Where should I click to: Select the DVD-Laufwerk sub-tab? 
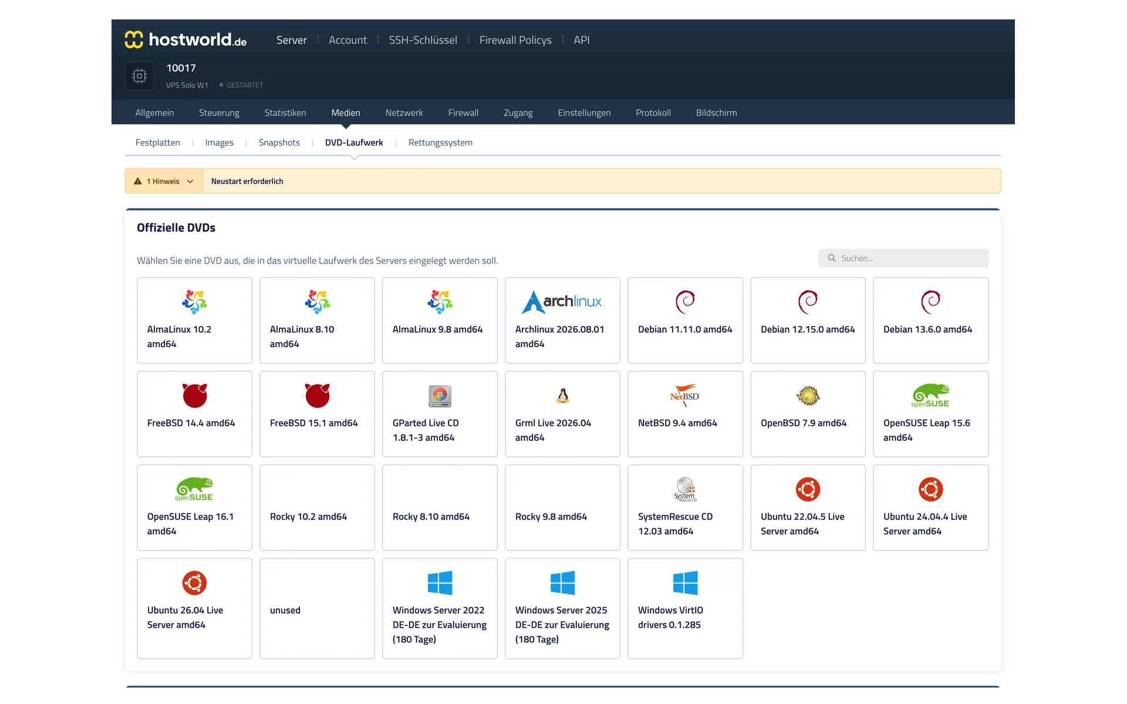[354, 143]
